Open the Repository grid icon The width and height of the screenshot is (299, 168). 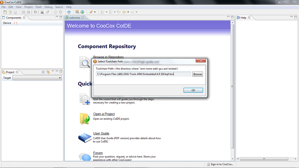click(x=77, y=12)
